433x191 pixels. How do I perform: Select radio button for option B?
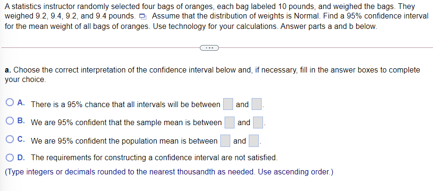(x=9, y=121)
